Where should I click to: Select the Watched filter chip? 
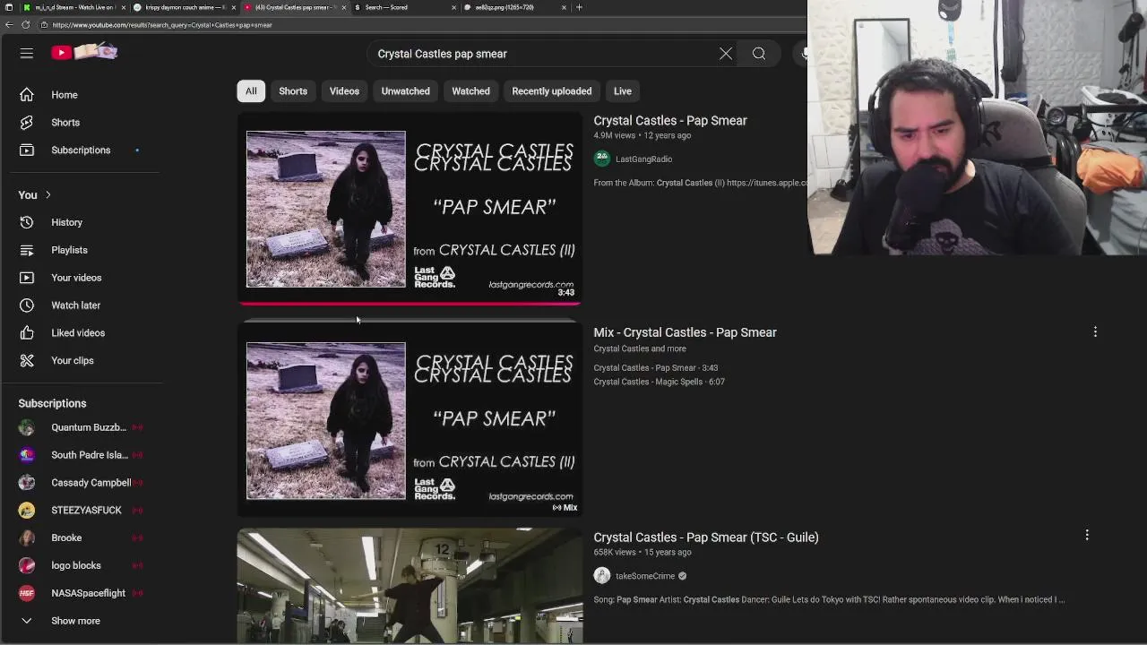coord(470,91)
